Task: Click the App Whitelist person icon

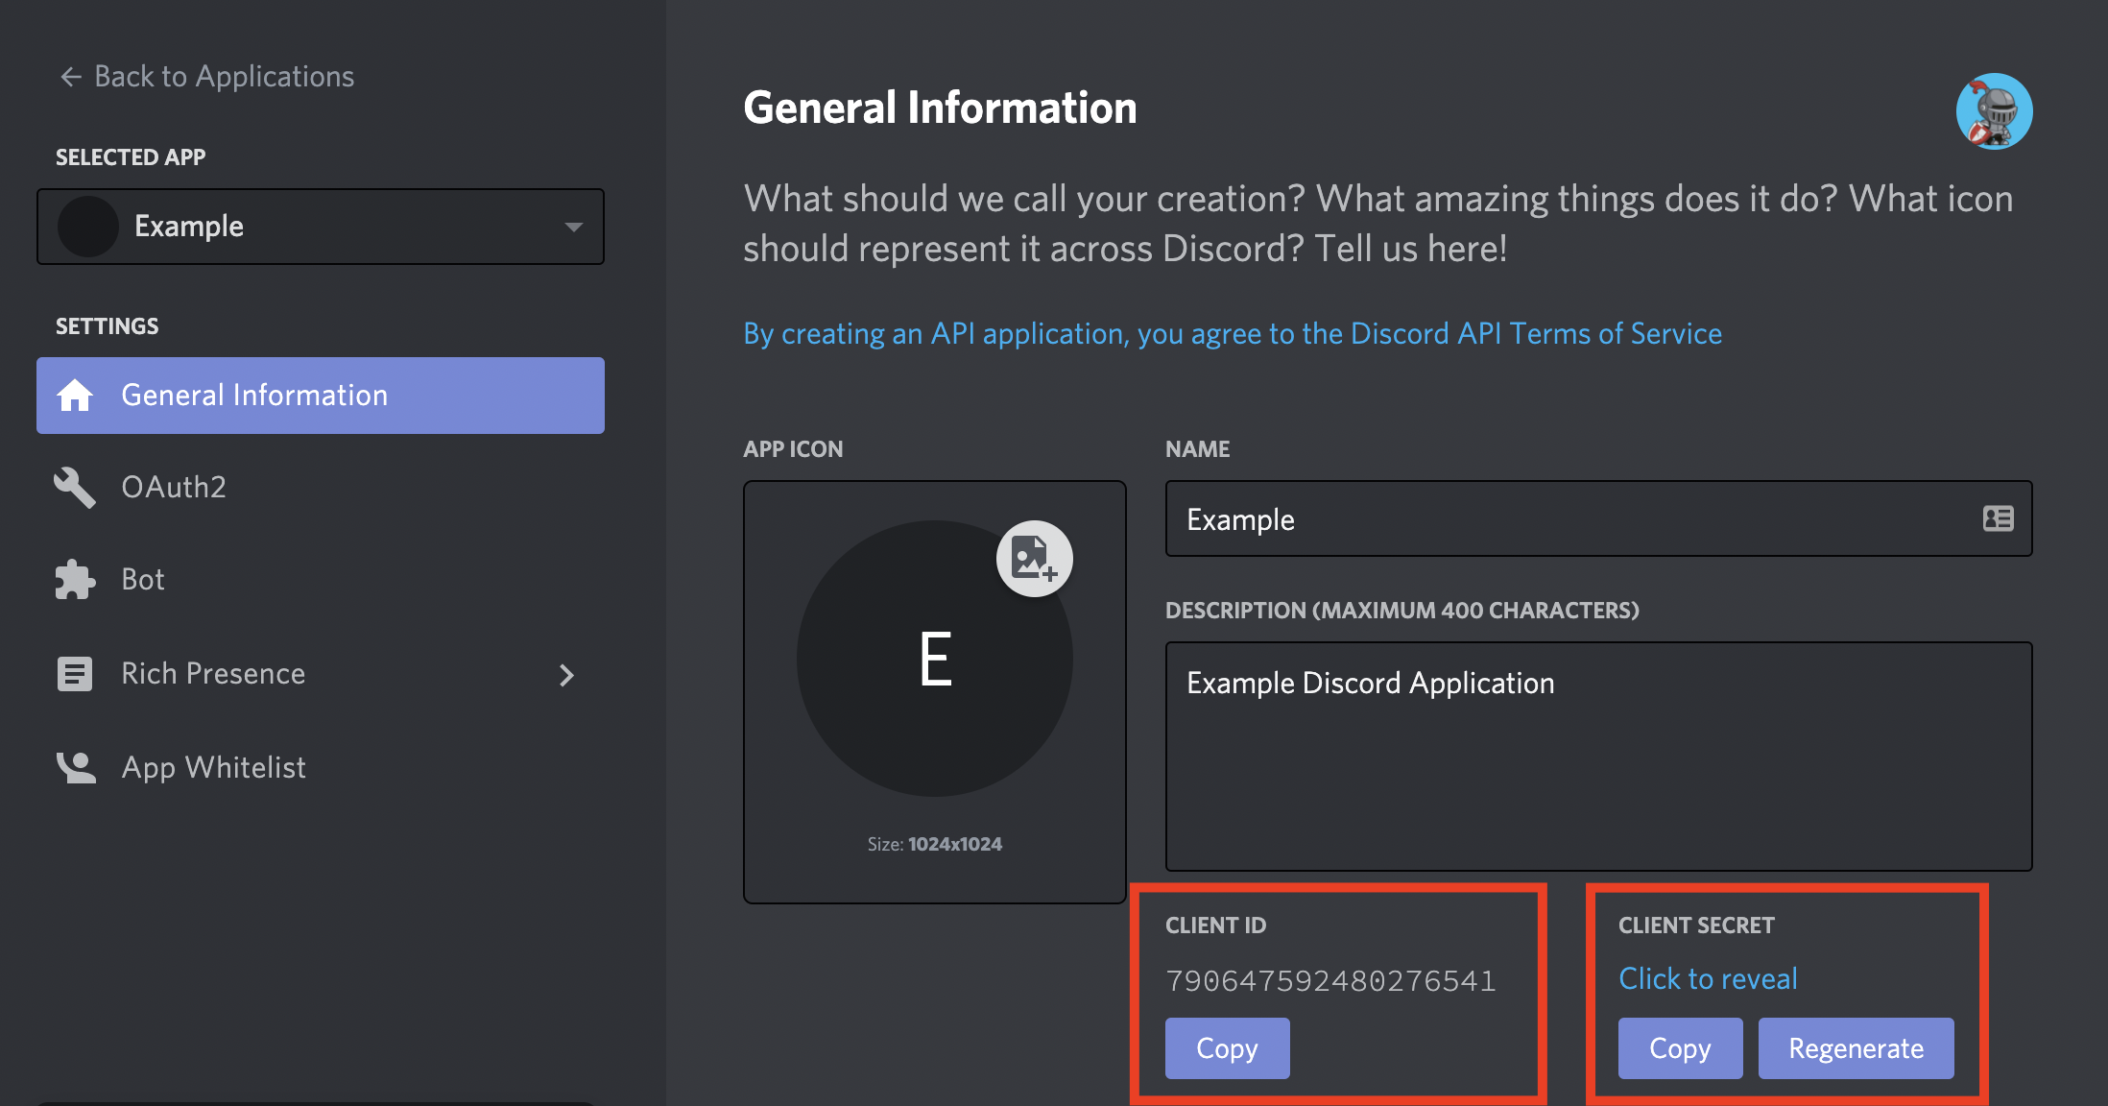Action: (75, 767)
